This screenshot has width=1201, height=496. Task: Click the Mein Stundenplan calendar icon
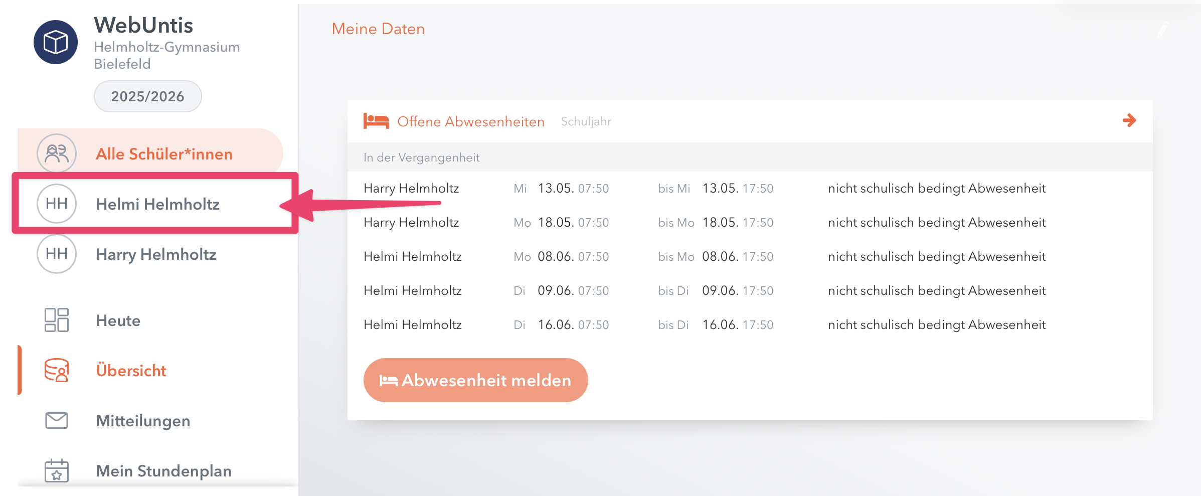click(57, 470)
